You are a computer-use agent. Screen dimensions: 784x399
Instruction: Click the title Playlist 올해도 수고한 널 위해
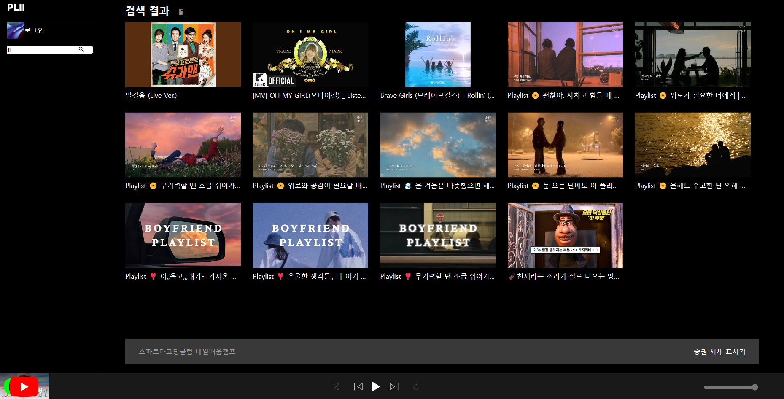690,186
